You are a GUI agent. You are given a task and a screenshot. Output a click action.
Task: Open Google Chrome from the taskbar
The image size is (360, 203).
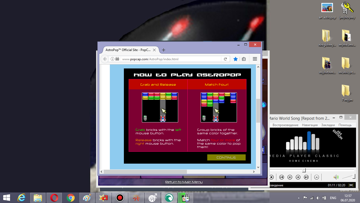coord(70,197)
